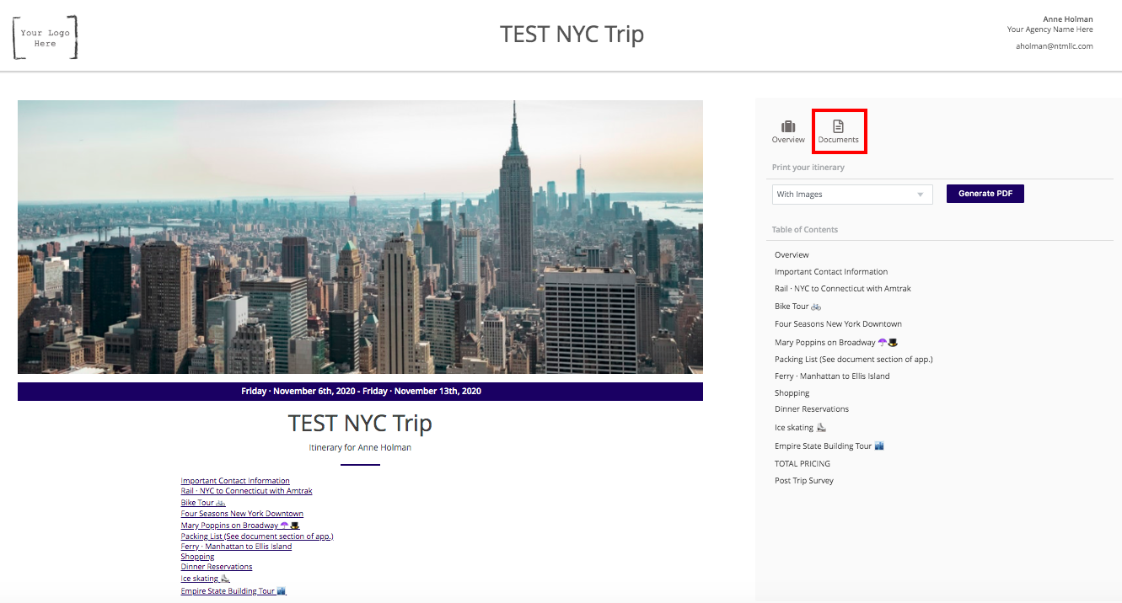1122x603 pixels.
Task: Open Post Trip Survey in Table of Contents
Action: (x=804, y=481)
